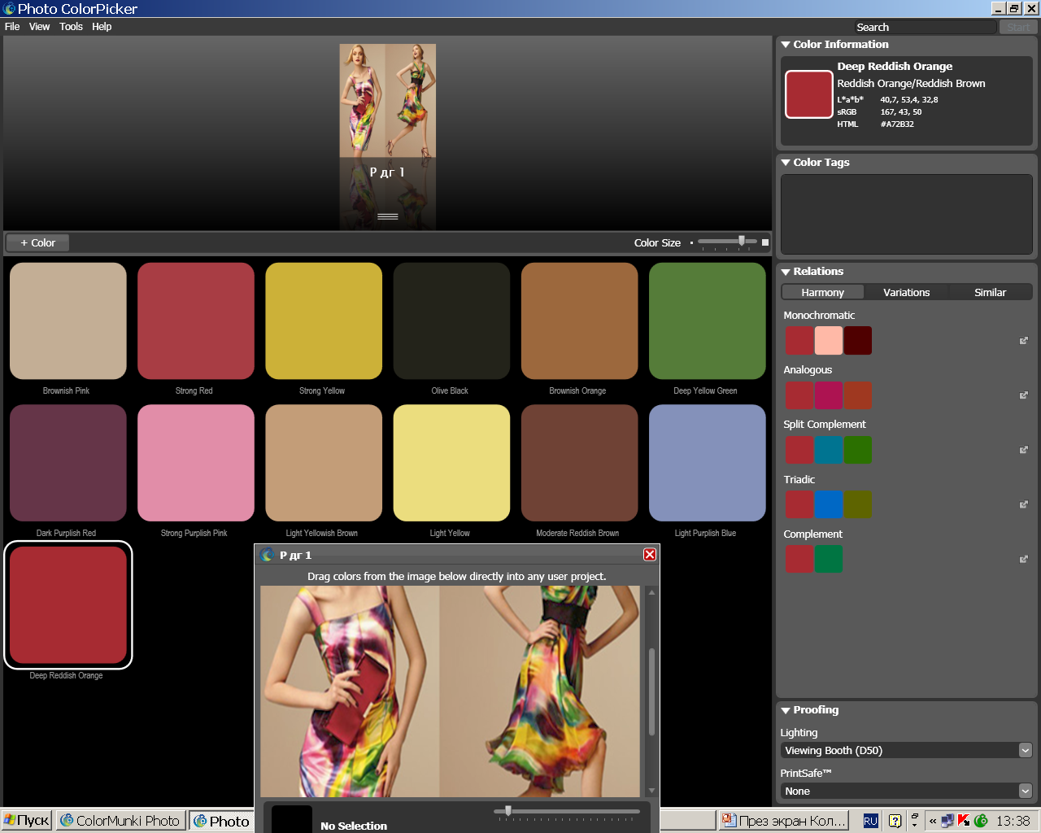This screenshot has height=833, width=1041.
Task: Select the Moderate Reddish Brown swatch
Action: coord(580,463)
